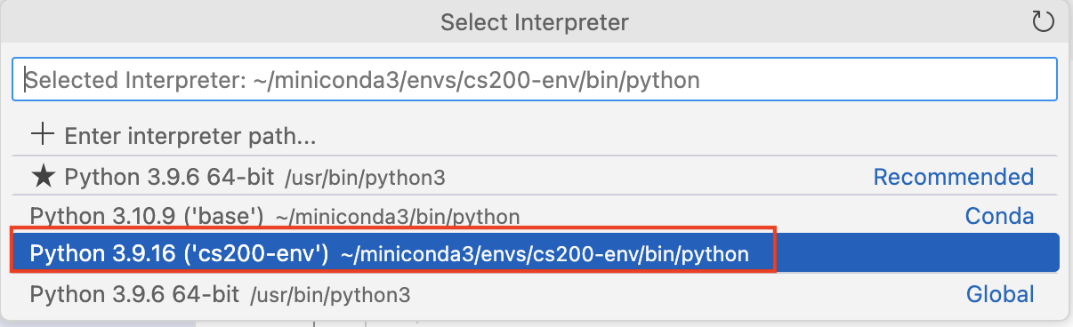Select Enter interpreter path option

[x=535, y=136]
